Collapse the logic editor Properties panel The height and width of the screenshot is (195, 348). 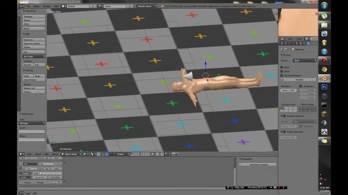point(240,159)
